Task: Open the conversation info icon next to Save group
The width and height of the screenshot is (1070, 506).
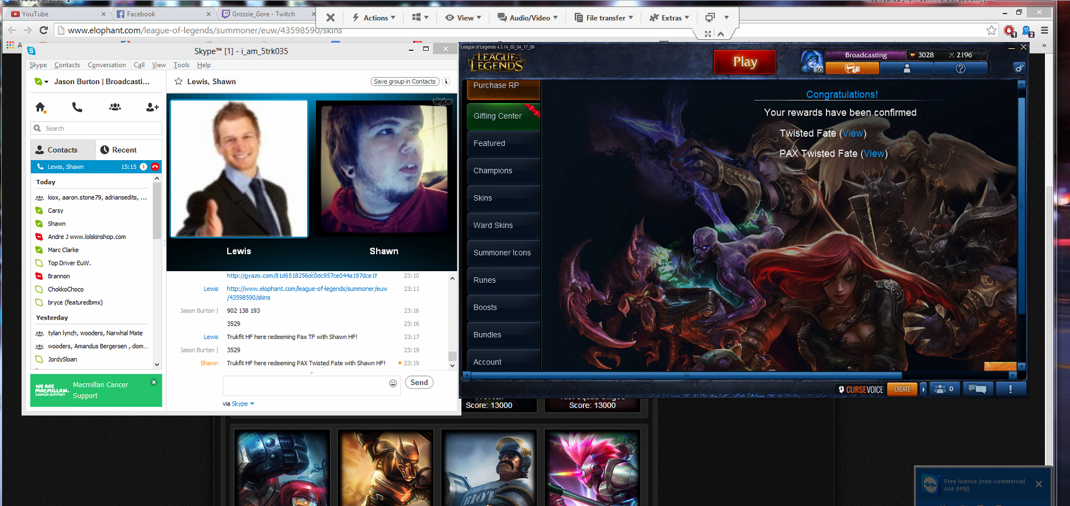Action: point(446,81)
